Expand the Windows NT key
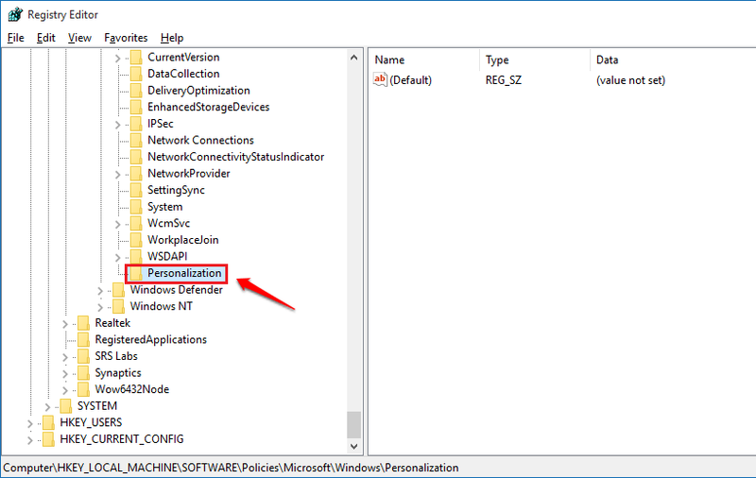The image size is (756, 478). click(x=100, y=307)
